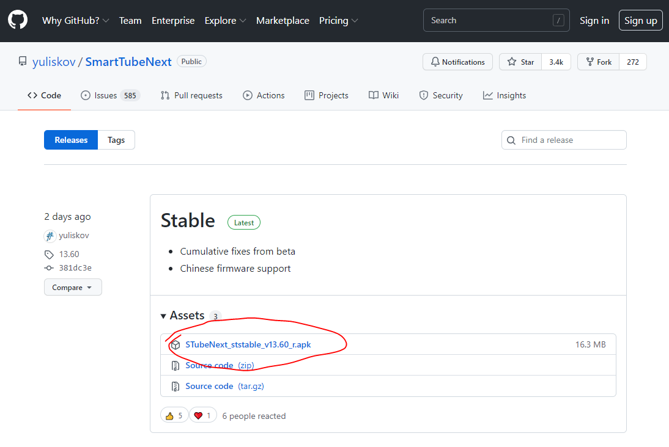Open the SmartTubeNext repository link
The height and width of the screenshot is (447, 669).
128,62
